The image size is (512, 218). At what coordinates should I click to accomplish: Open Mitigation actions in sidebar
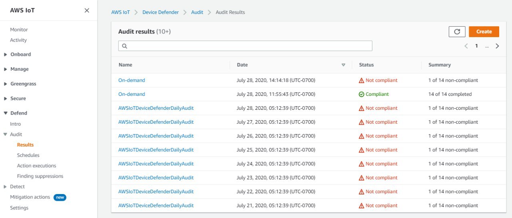pos(30,197)
